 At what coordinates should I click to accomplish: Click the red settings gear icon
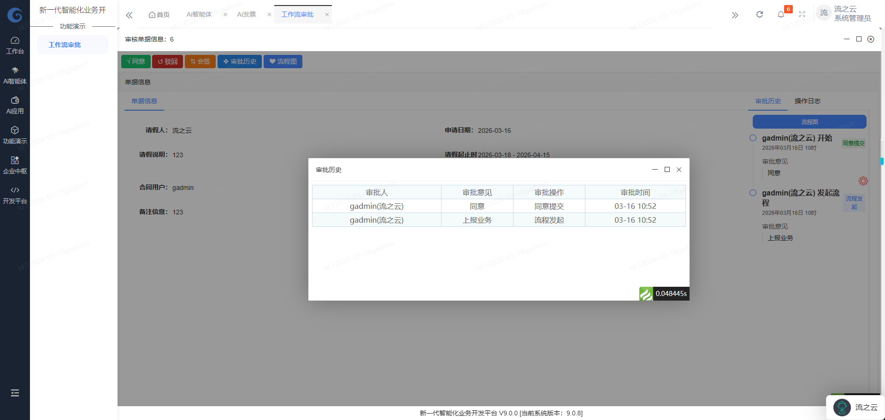pos(863,181)
